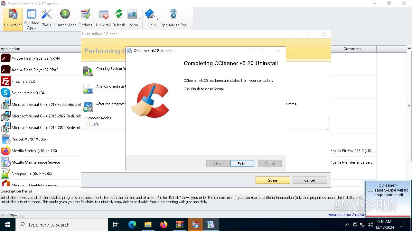The width and height of the screenshot is (412, 231).
Task: Expand the Help dropdown arrow
Action: click(x=157, y=19)
